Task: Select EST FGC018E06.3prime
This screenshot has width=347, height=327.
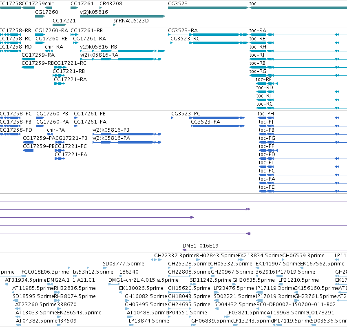Action: [x=24, y=276]
